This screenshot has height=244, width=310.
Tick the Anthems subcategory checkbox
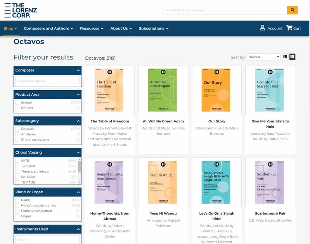click(17, 134)
